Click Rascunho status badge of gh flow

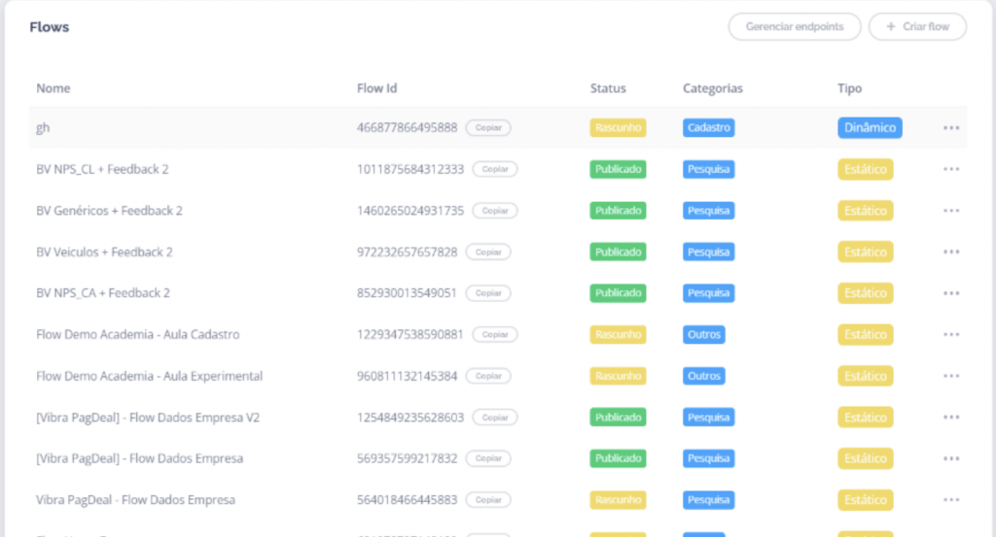point(618,128)
